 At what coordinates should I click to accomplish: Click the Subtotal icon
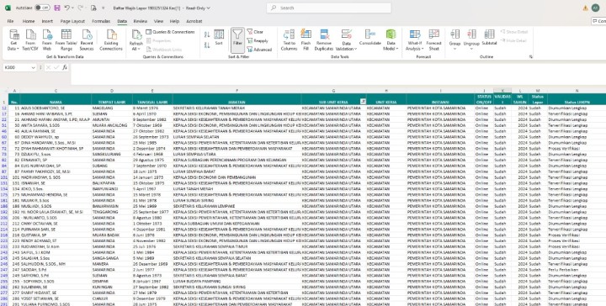489,38
